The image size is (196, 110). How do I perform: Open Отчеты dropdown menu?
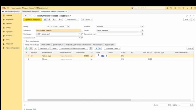click(87, 20)
